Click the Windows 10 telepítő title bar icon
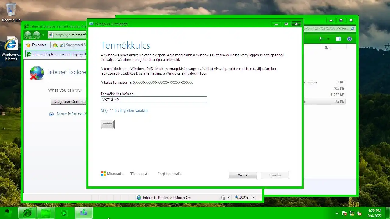 (91, 24)
